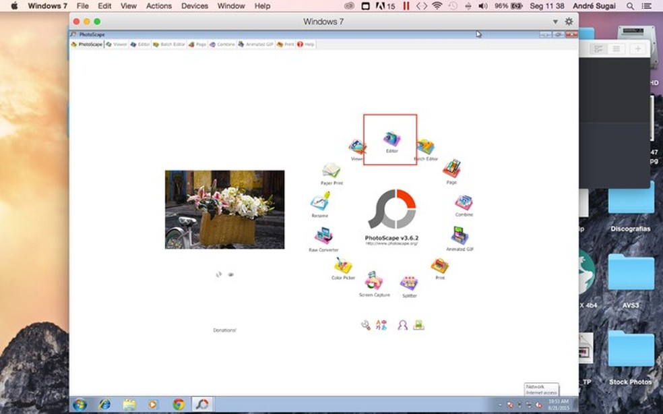Open the Devices menu
The image size is (663, 414).
195,6
